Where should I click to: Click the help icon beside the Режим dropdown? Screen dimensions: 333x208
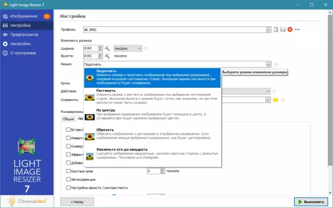coord(276,64)
